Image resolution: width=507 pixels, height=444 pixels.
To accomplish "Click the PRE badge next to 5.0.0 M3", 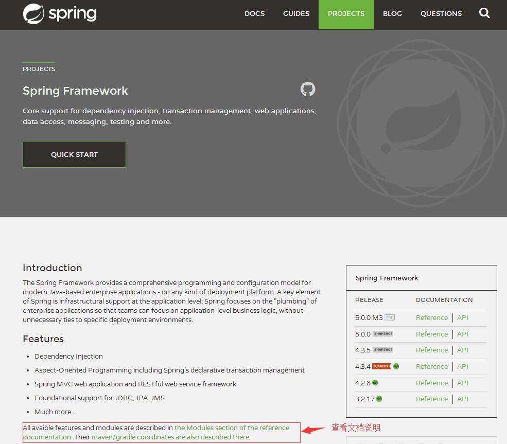I will pyautogui.click(x=390, y=317).
